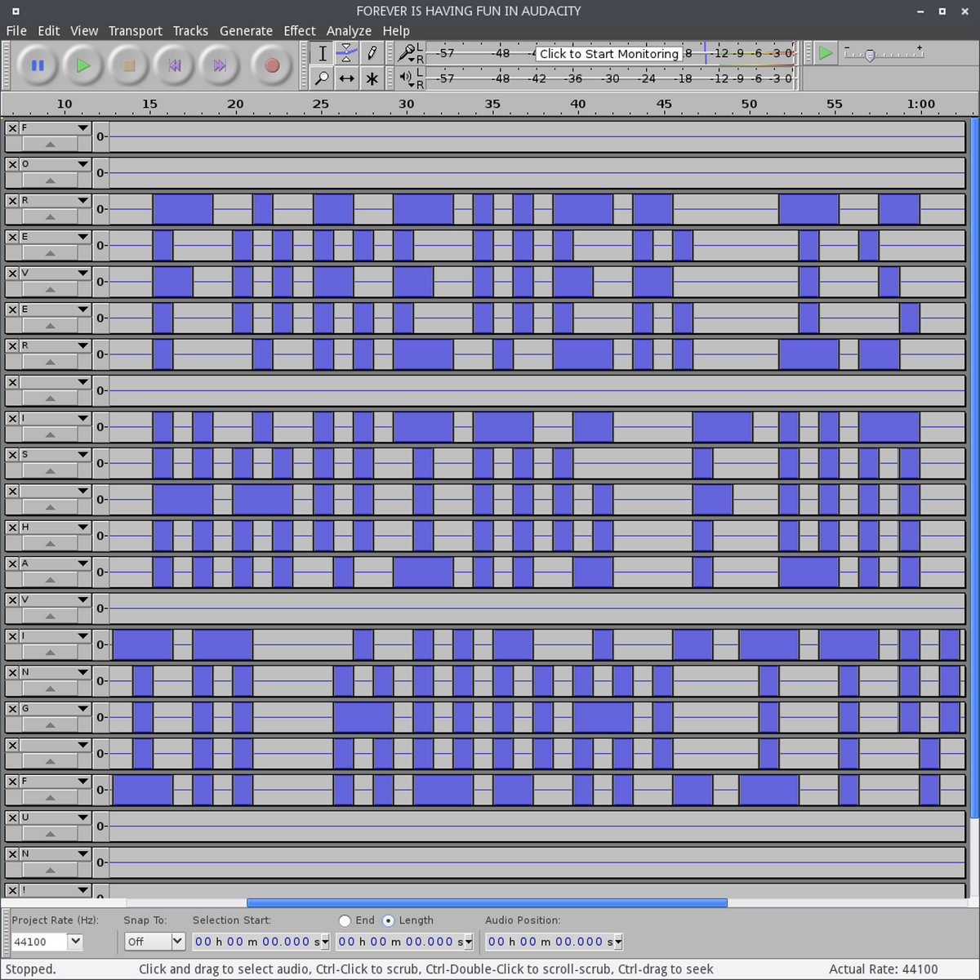The height and width of the screenshot is (980, 980).
Task: Click the horizontal scrollbar at bottom
Action: click(x=487, y=902)
